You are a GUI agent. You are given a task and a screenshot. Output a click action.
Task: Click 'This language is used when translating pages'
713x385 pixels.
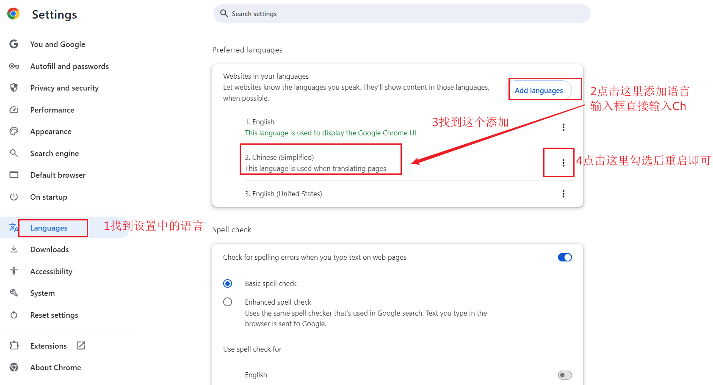point(315,168)
